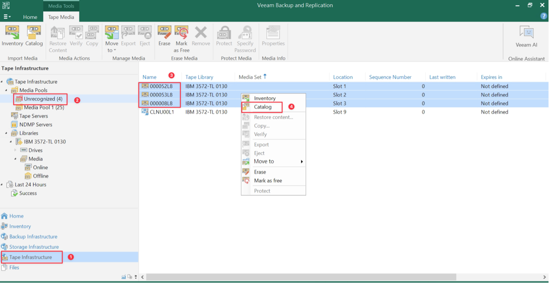The height and width of the screenshot is (284, 550).
Task: Choose Erase from context menu
Action: click(x=273, y=172)
